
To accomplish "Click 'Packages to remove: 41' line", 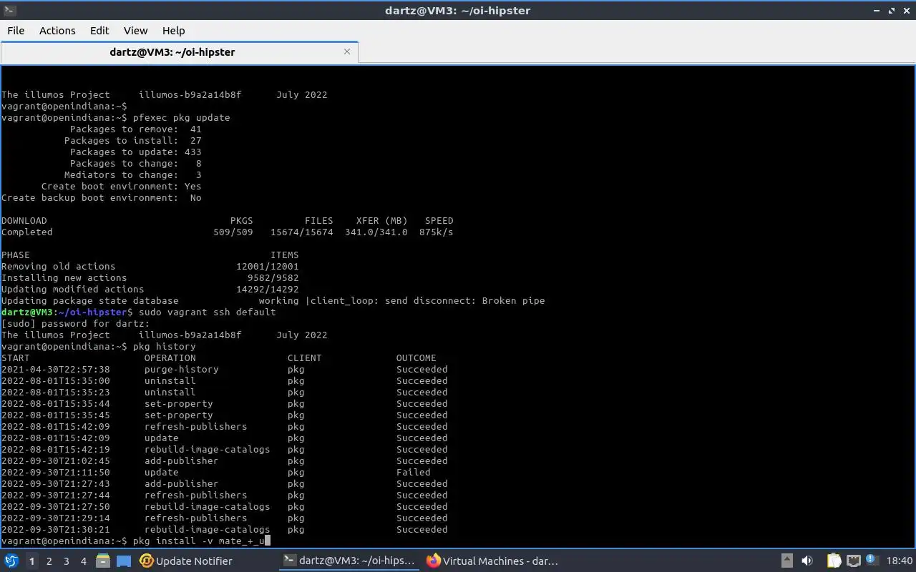I will pyautogui.click(x=135, y=129).
